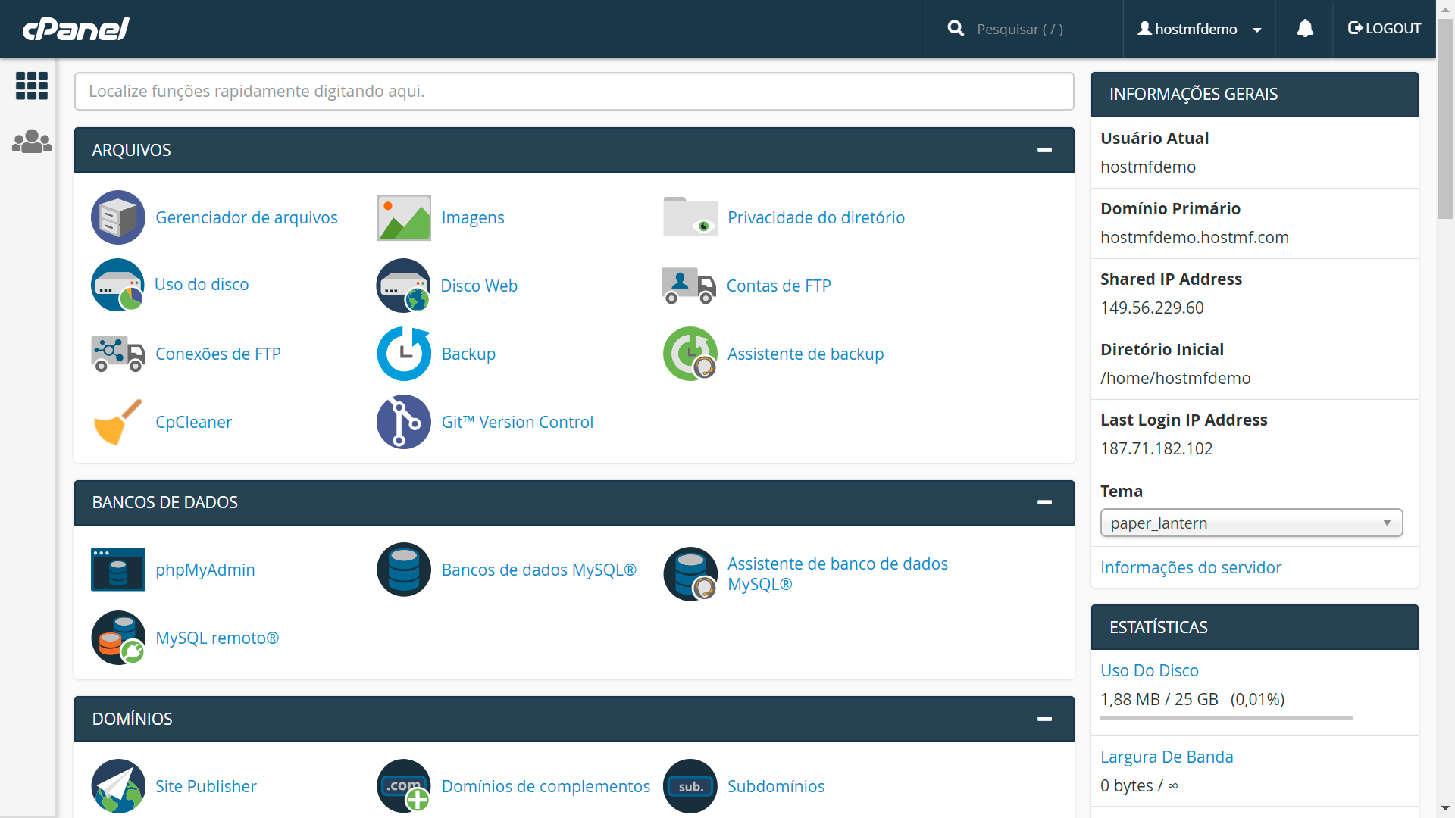The height and width of the screenshot is (818, 1455).
Task: Collapse the ARQUIVOS section
Action: (1044, 150)
